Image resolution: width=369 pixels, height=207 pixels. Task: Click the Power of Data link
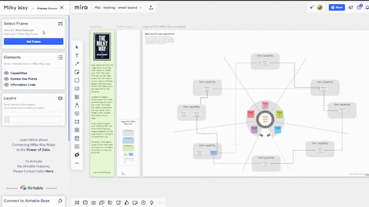(x=38, y=150)
